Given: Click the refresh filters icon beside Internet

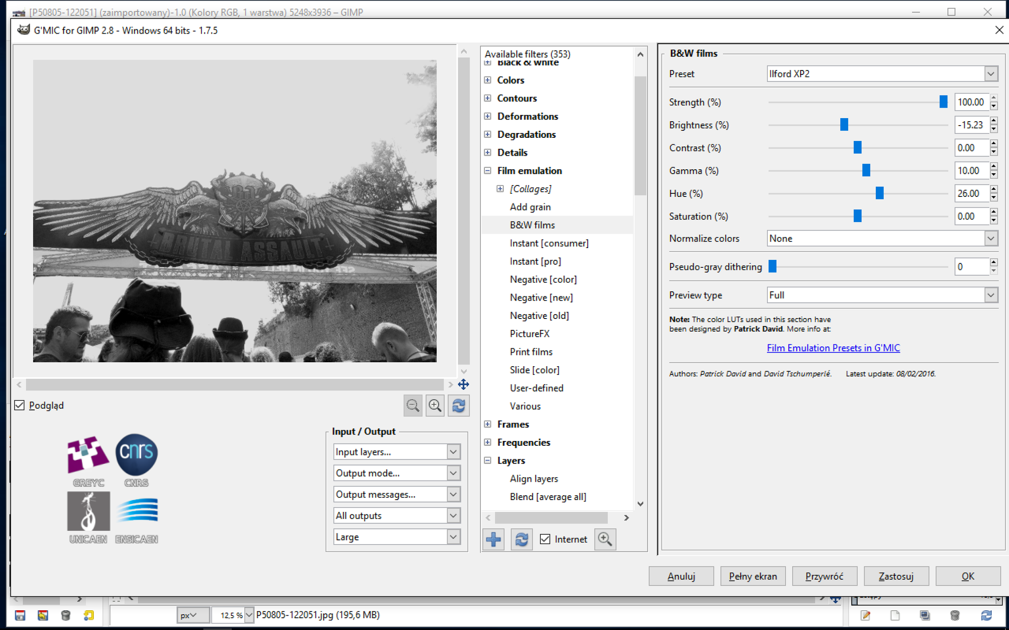Looking at the screenshot, I should [x=522, y=539].
